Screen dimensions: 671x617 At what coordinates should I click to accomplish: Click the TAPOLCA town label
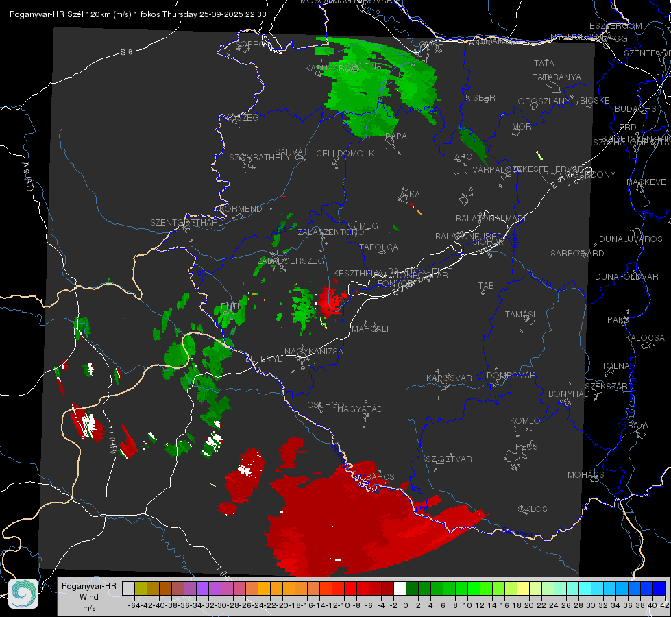click(378, 247)
